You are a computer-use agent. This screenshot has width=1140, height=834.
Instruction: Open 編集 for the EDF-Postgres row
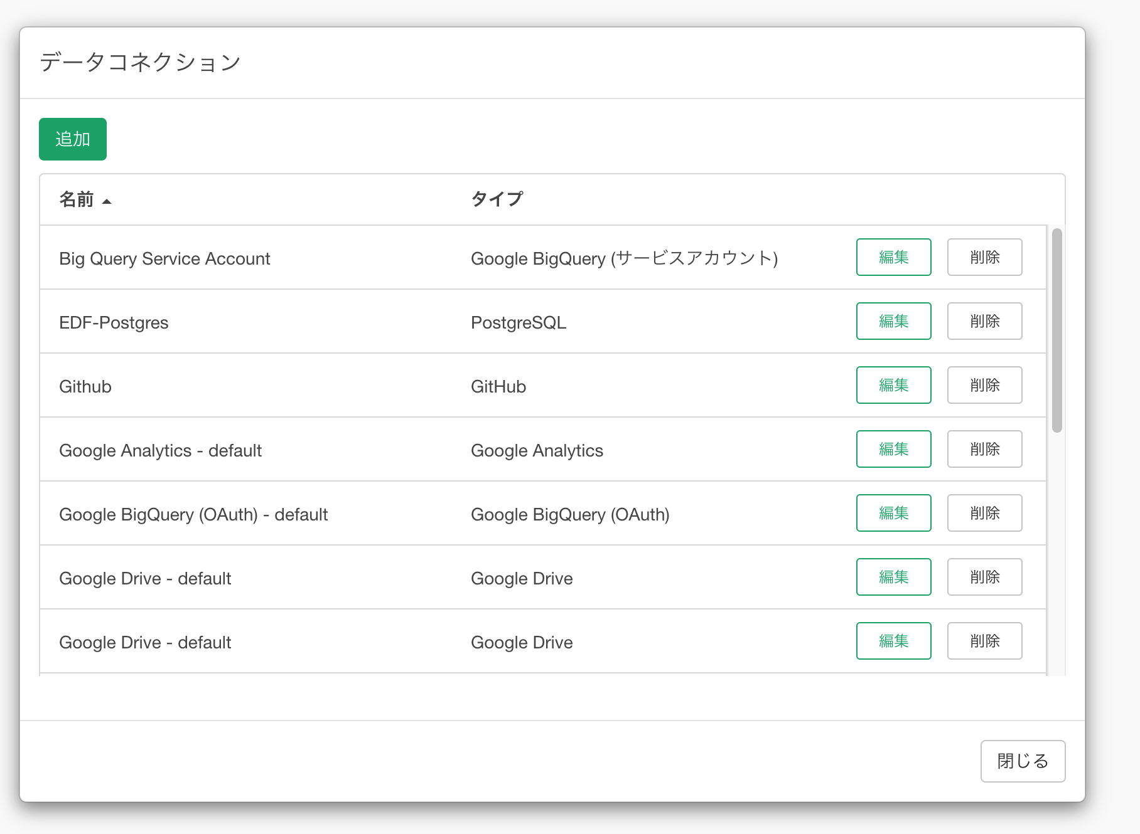point(893,321)
